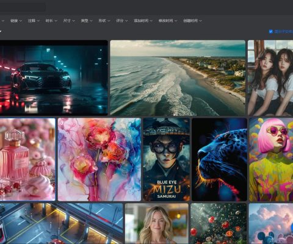Select the pink perfume bottle thumbnail
The width and height of the screenshot is (293, 244).
tap(27, 159)
